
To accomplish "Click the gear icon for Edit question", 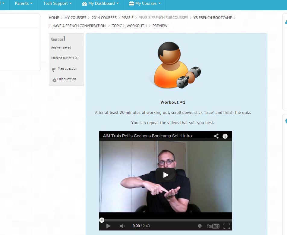I will click(x=54, y=80).
